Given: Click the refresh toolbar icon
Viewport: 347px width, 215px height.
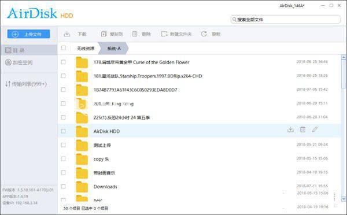Looking at the screenshot, I should pos(204,34).
